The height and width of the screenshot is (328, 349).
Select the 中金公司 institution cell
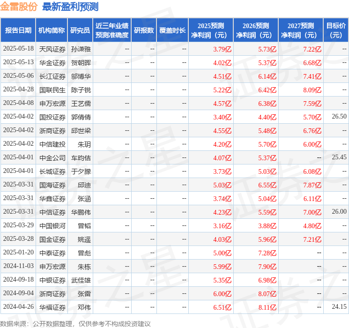52,158
